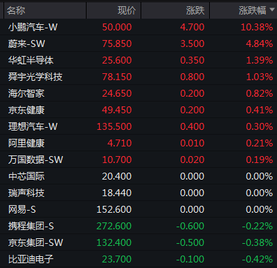Viewport: 277px width, 268px height.
Task: Click the percentage 1.39%
Action: click(x=260, y=60)
